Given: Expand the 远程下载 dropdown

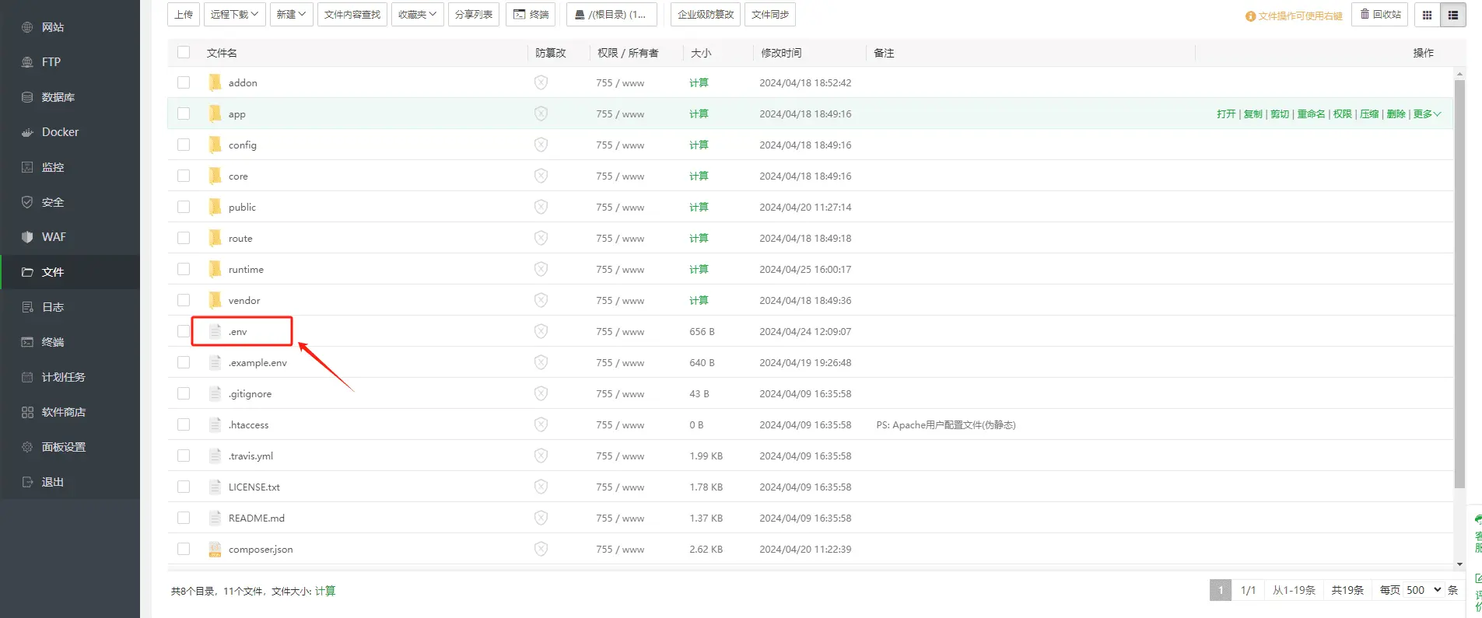Looking at the screenshot, I should 234,15.
